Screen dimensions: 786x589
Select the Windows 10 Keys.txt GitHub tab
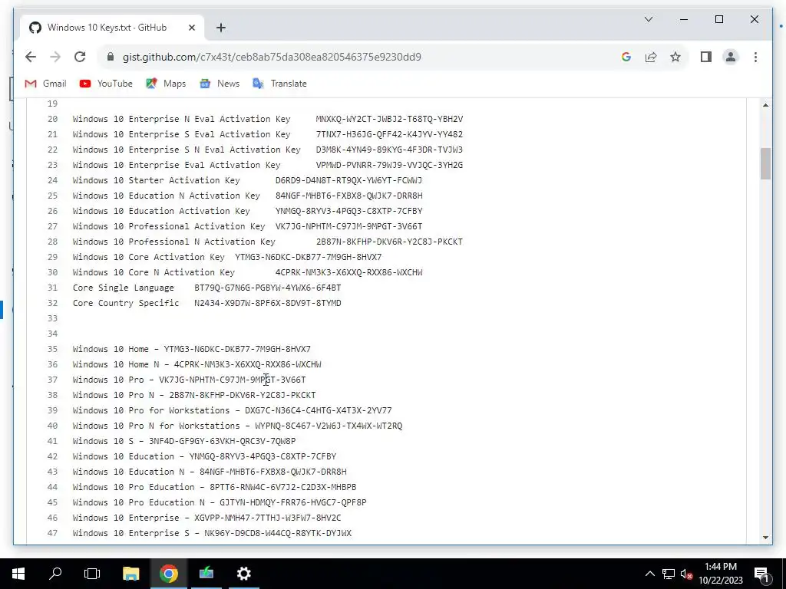tap(112, 28)
